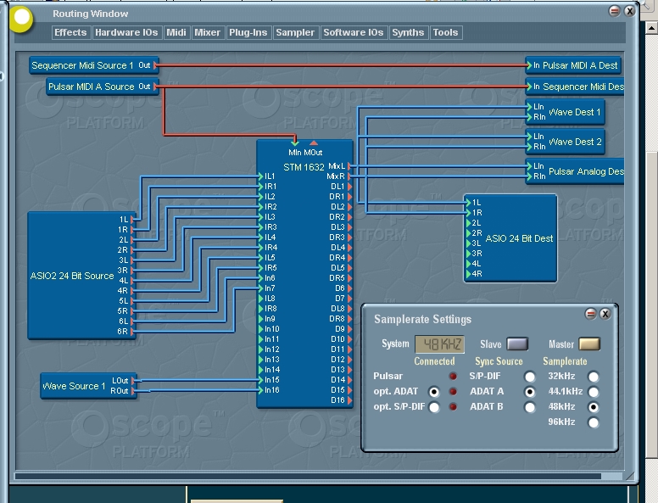Screen dimensions: 658x503
Task: Open the Hardware IOs menu
Action: [126, 33]
